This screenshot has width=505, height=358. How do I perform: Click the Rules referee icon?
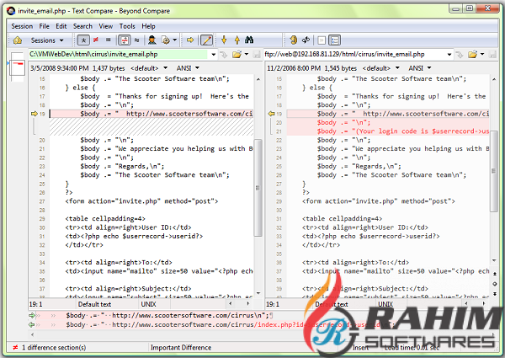tap(152, 40)
